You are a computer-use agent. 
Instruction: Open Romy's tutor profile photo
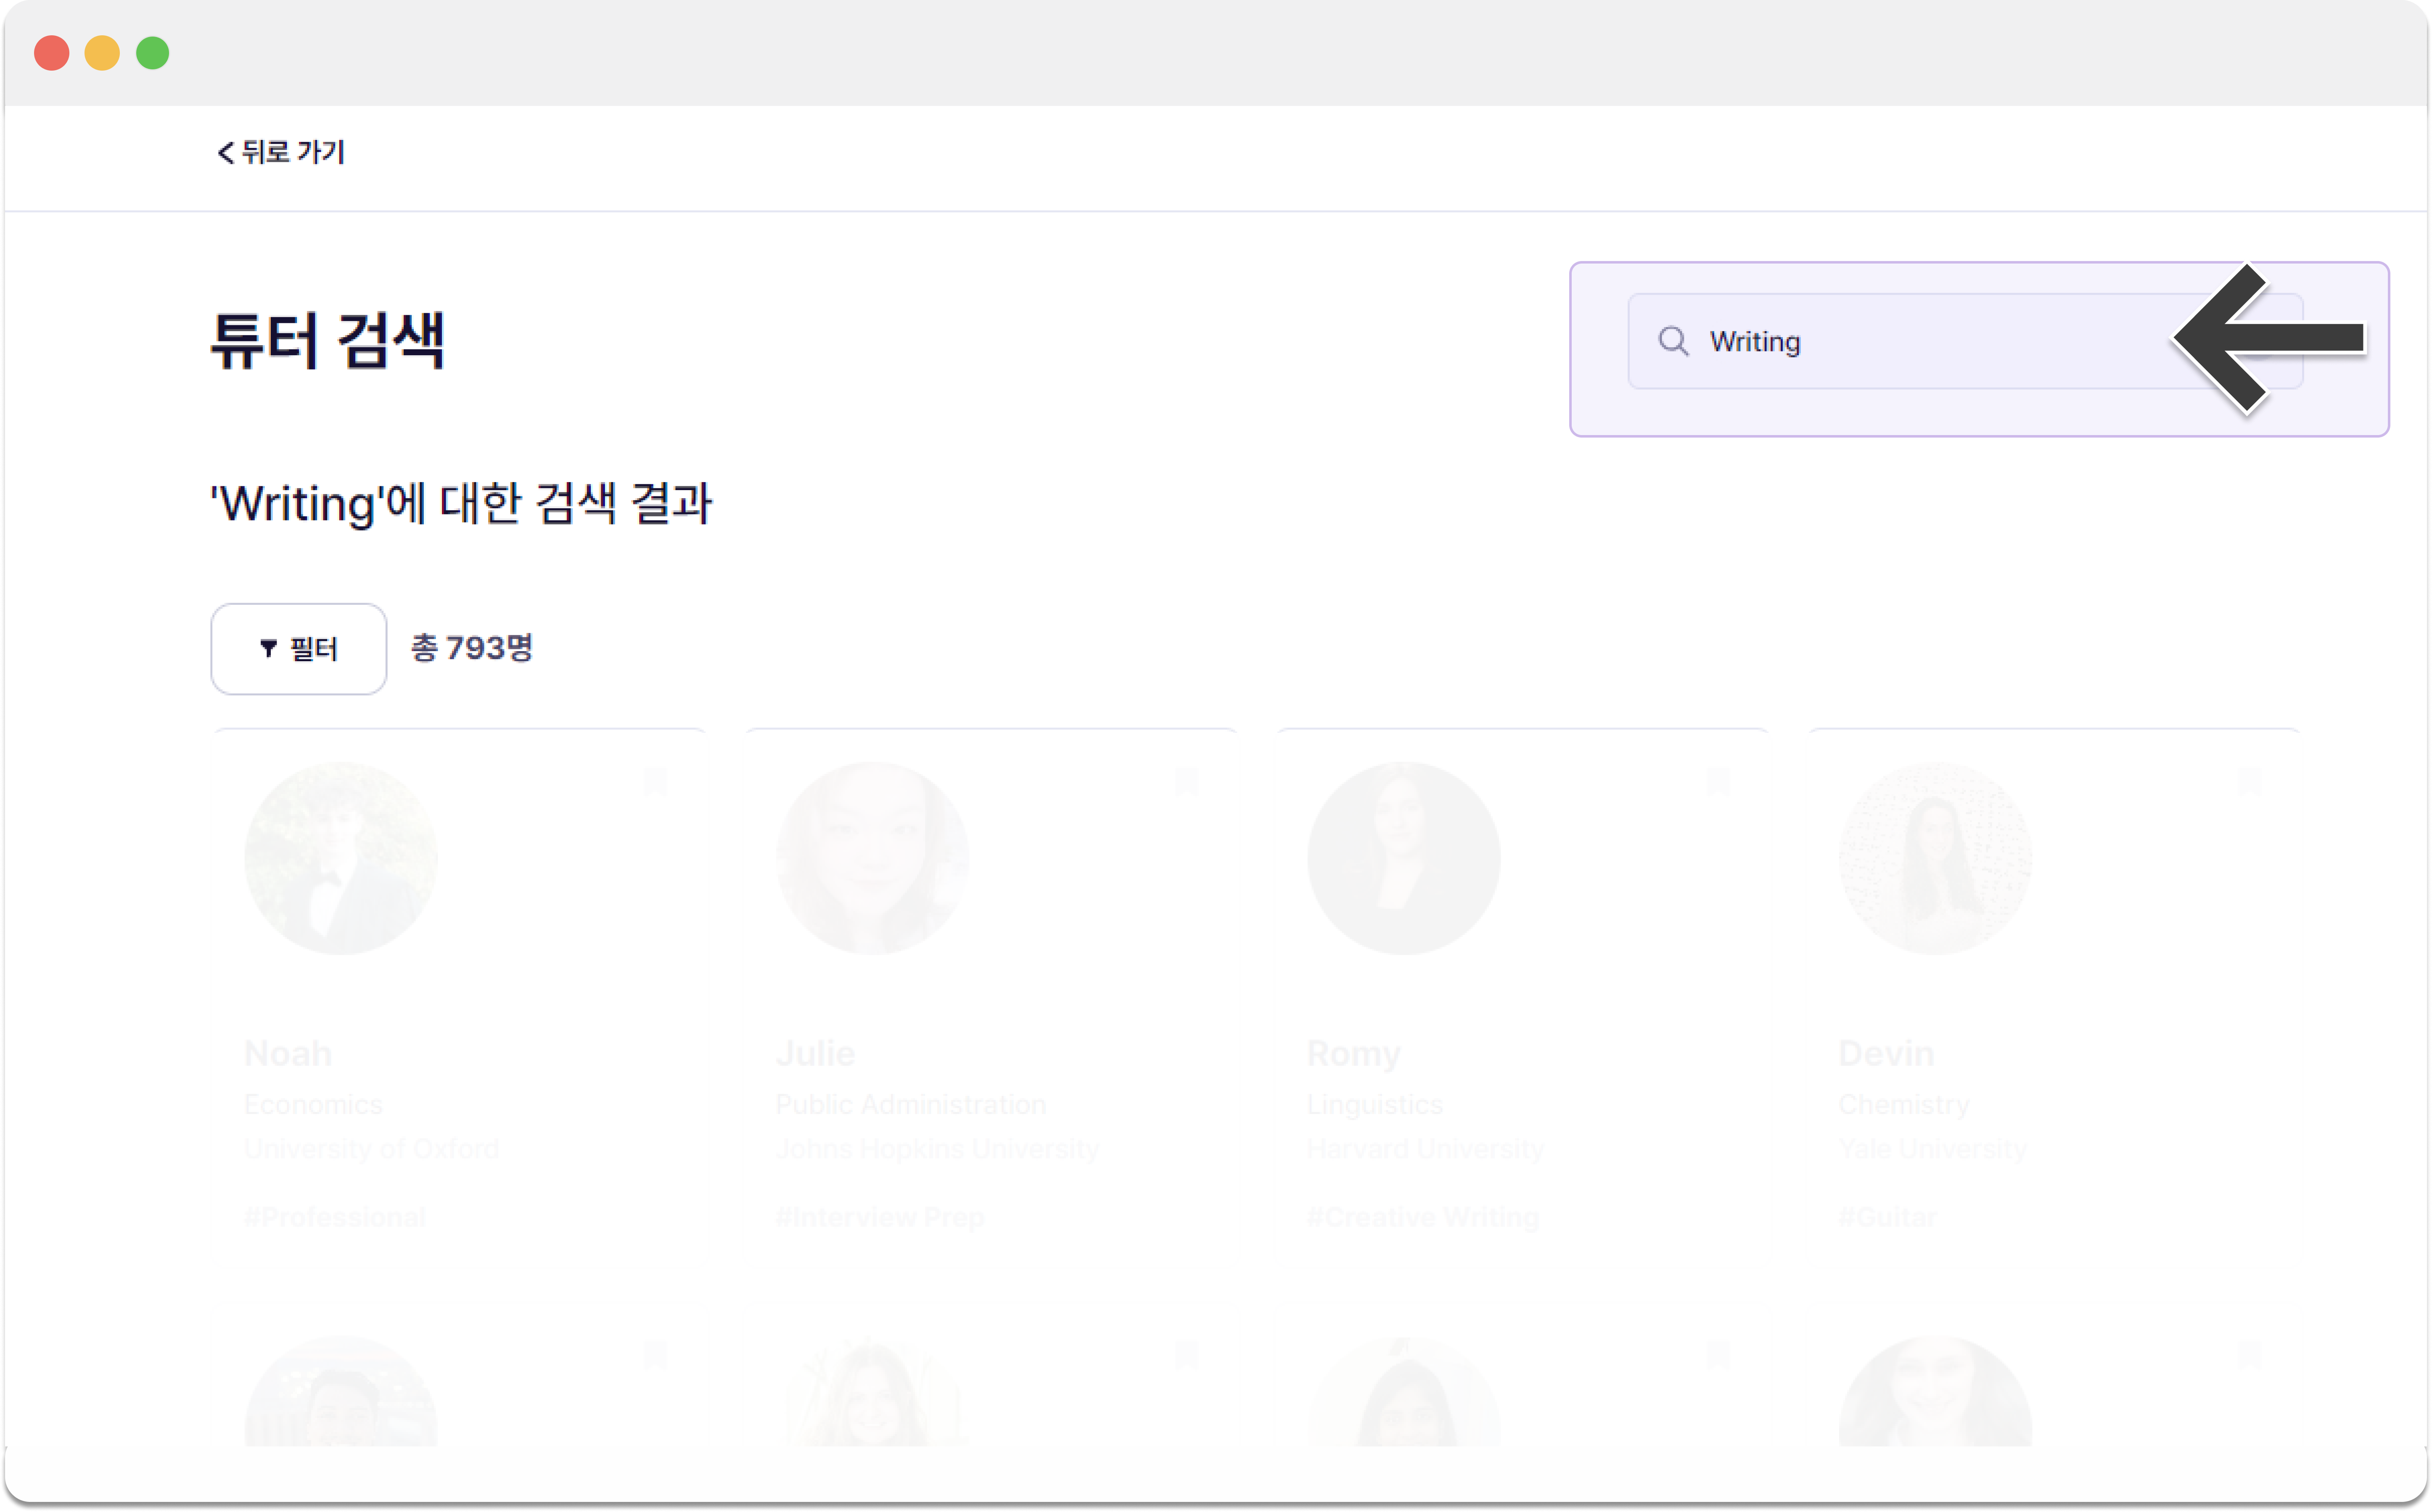(1403, 858)
